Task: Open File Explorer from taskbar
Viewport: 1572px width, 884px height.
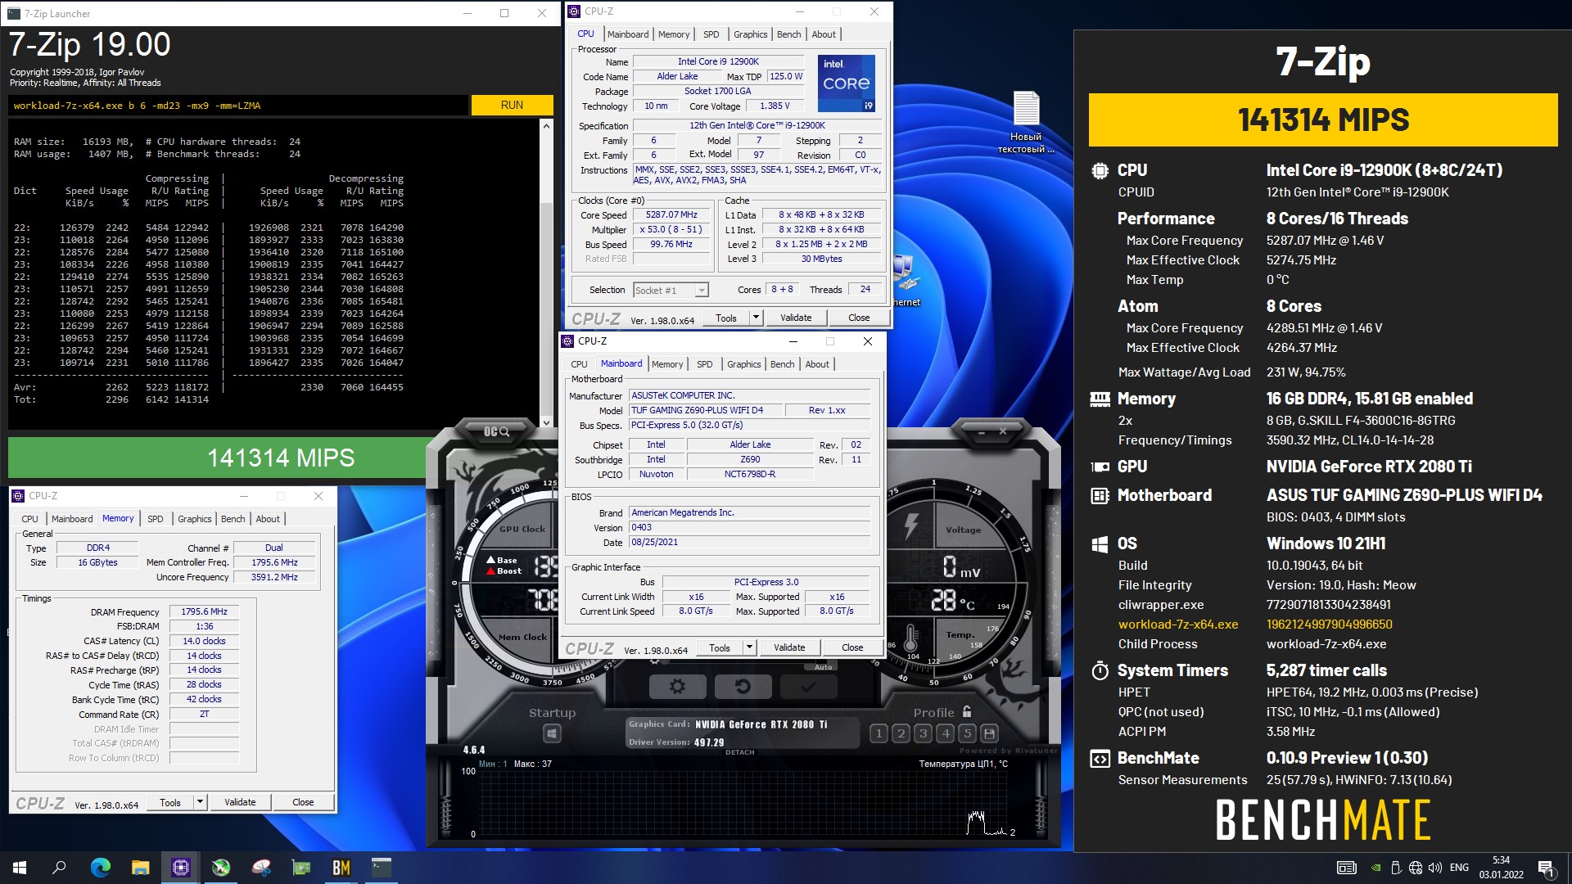Action: tap(140, 868)
